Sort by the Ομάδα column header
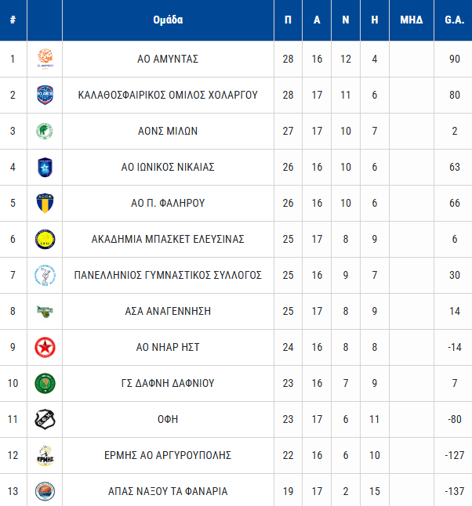This screenshot has width=472, height=506. click(x=168, y=20)
